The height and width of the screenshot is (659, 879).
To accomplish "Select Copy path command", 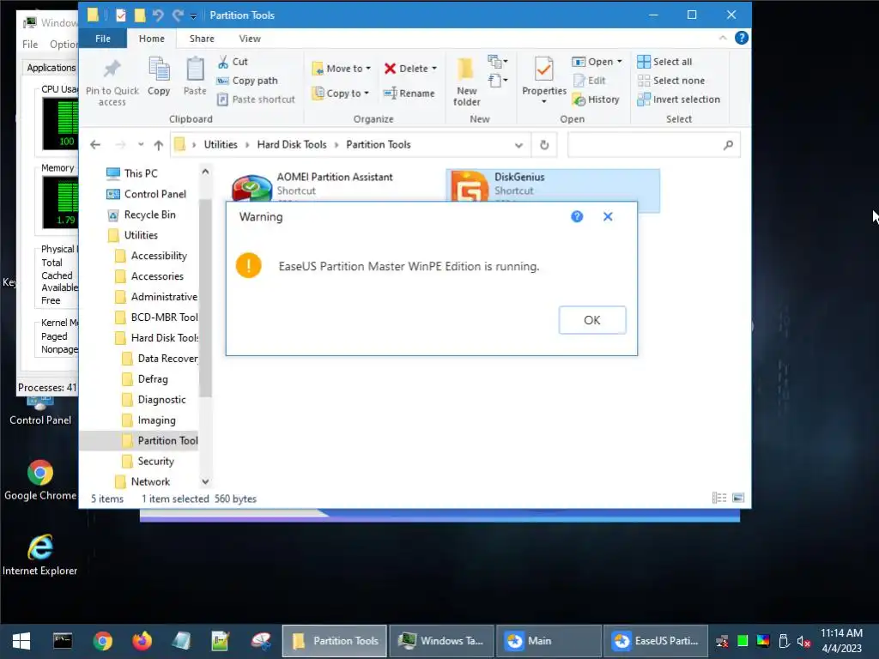I will click(x=247, y=81).
